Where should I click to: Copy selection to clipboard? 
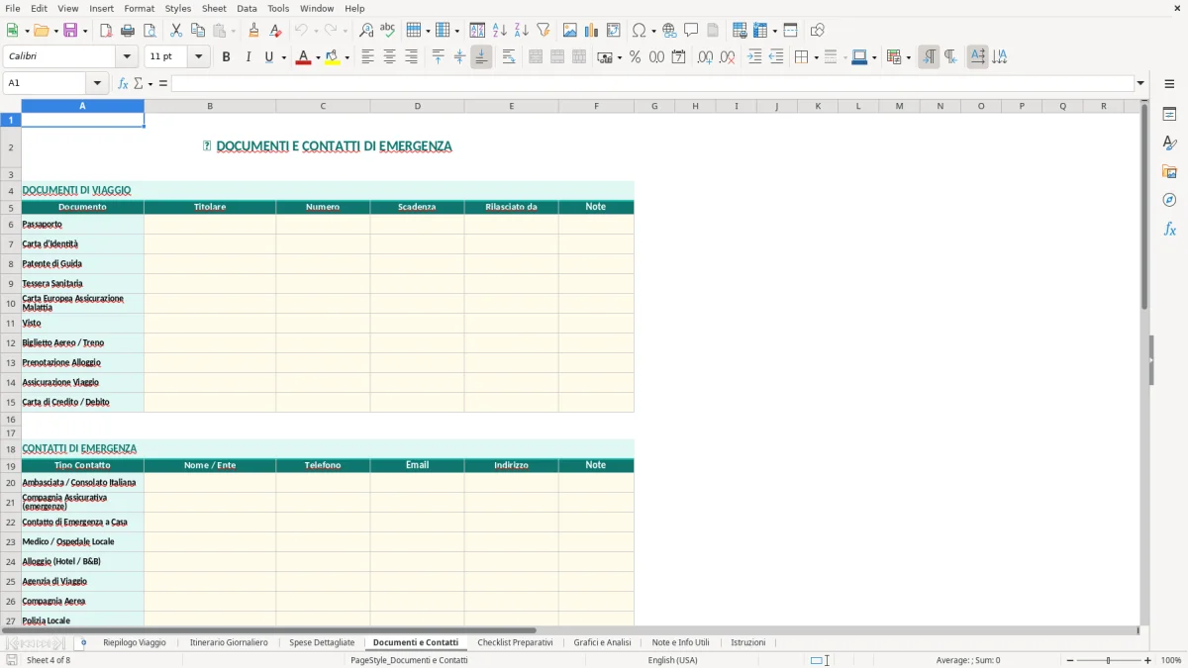pos(198,31)
